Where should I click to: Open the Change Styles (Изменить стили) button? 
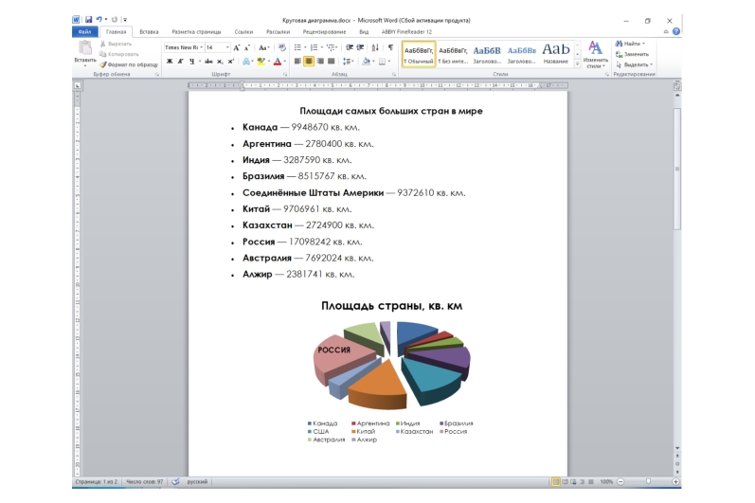(596, 54)
